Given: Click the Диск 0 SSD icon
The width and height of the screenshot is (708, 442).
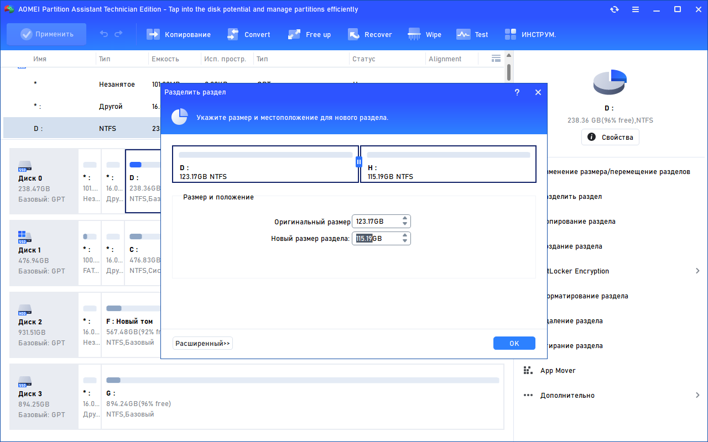Looking at the screenshot, I should pos(25,166).
